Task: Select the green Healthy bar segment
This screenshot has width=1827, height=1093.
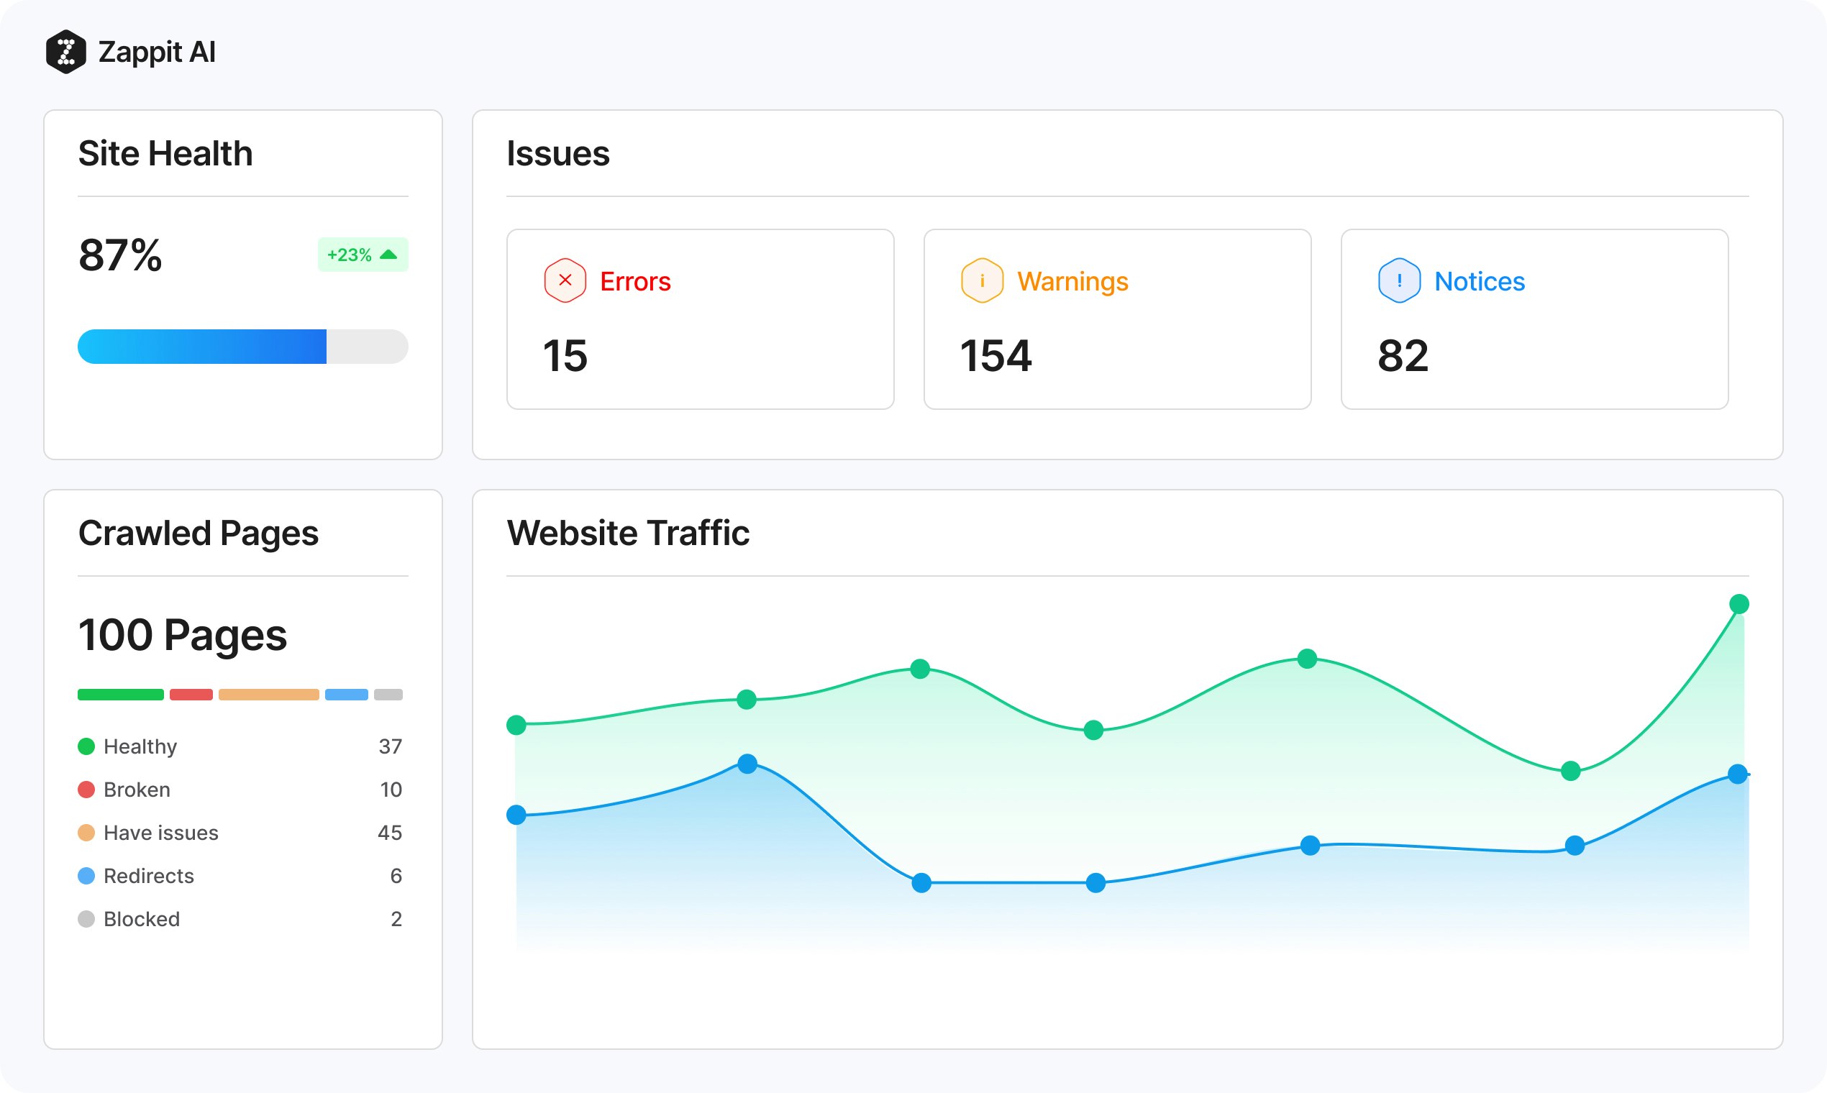Action: point(120,695)
